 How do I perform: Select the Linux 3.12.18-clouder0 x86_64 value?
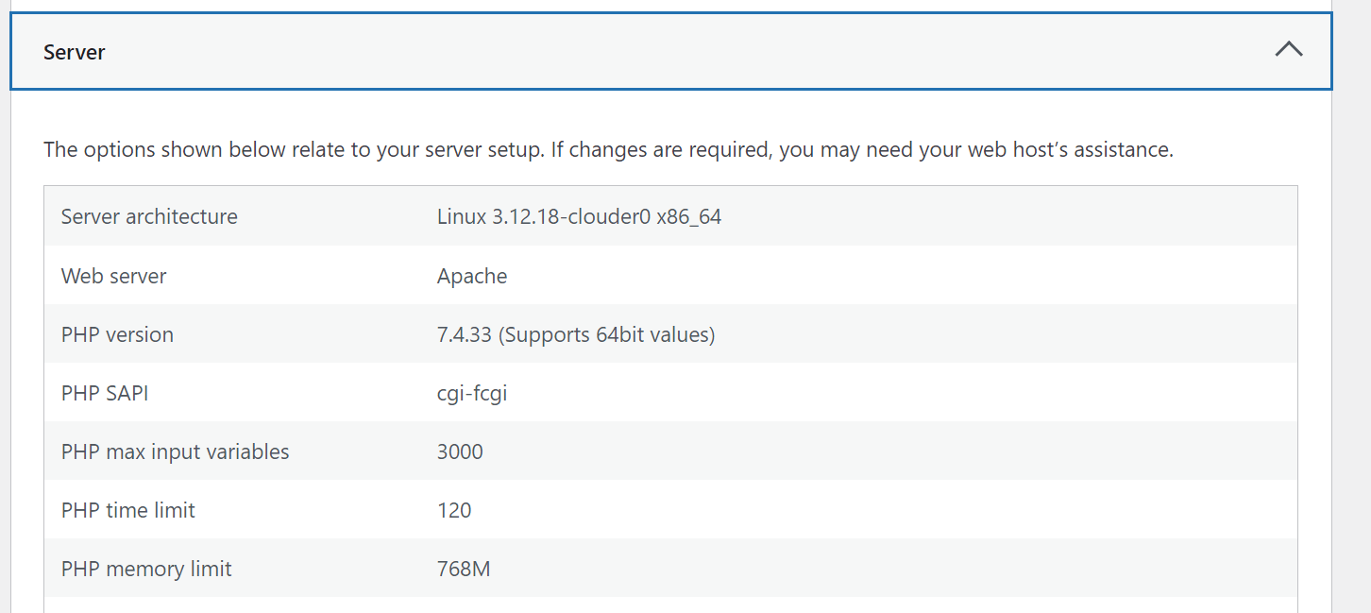tap(579, 217)
